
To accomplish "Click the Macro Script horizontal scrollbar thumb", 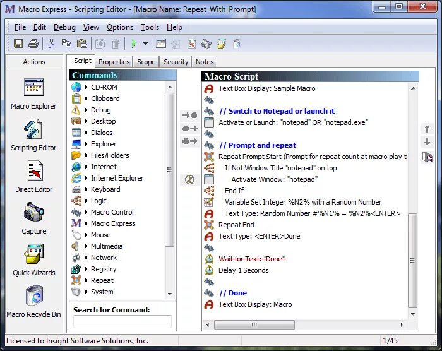I will (254, 324).
